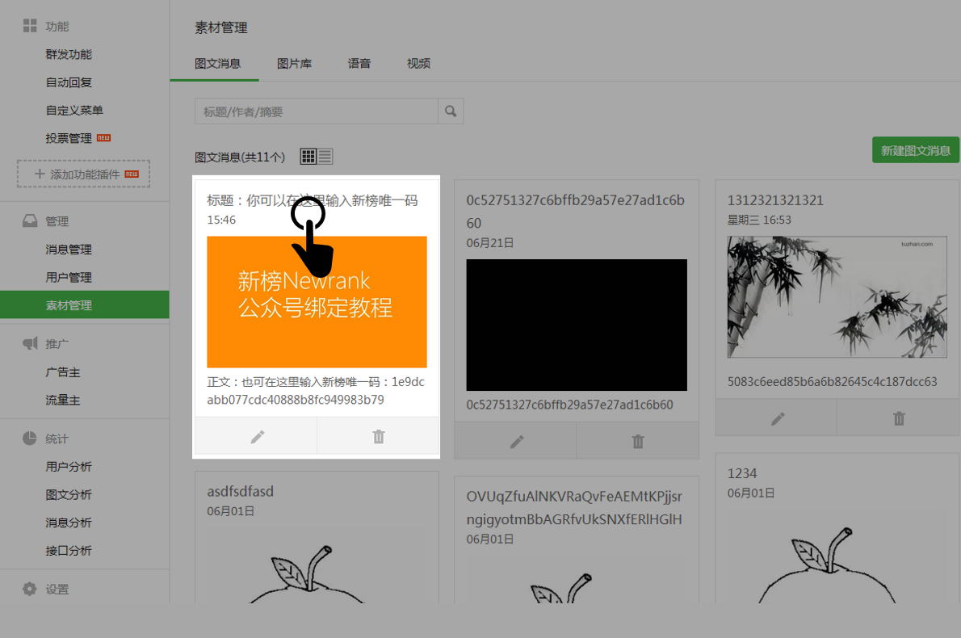Edit the Newrank tutorial article with pencil
This screenshot has height=638, width=961.
[258, 436]
